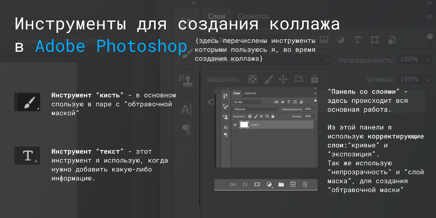Screen dimensions: 436x218
Task: Create new group with the folder icon
Action: [x=281, y=184]
